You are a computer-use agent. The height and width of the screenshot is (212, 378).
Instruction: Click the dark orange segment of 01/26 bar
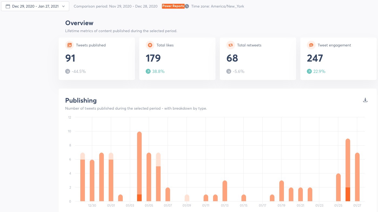[348, 194]
